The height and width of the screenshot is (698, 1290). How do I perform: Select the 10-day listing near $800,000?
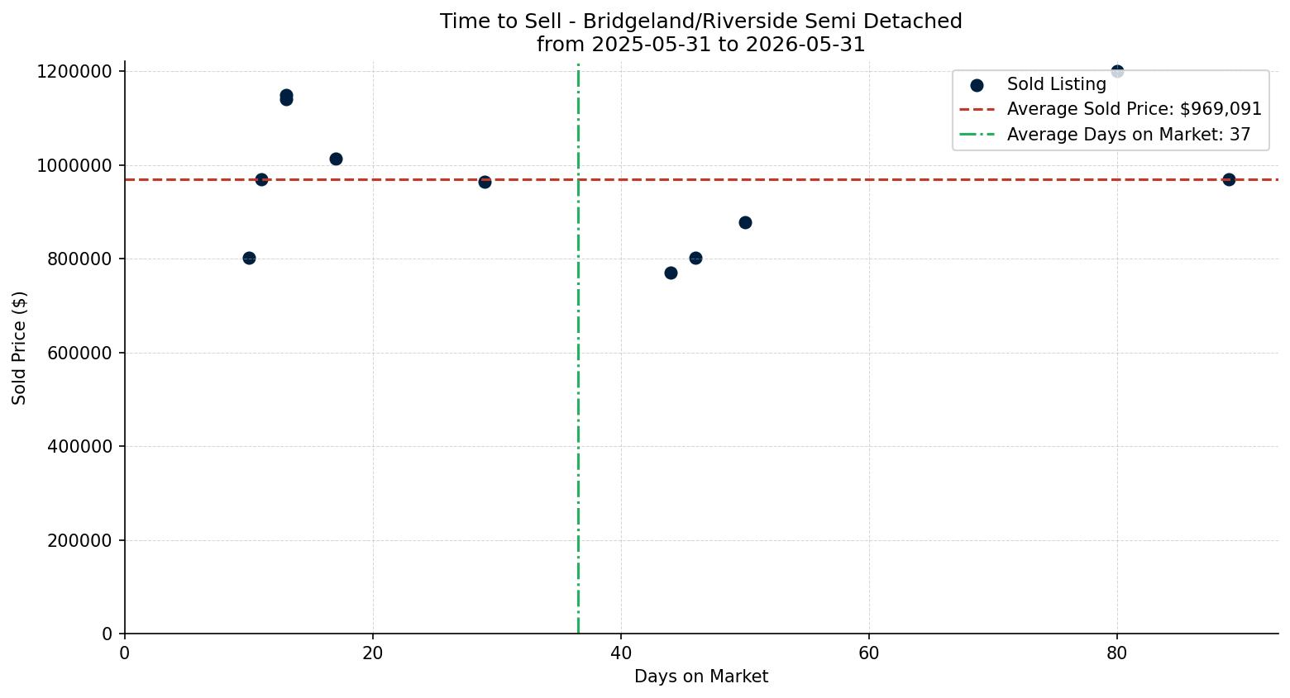point(249,258)
